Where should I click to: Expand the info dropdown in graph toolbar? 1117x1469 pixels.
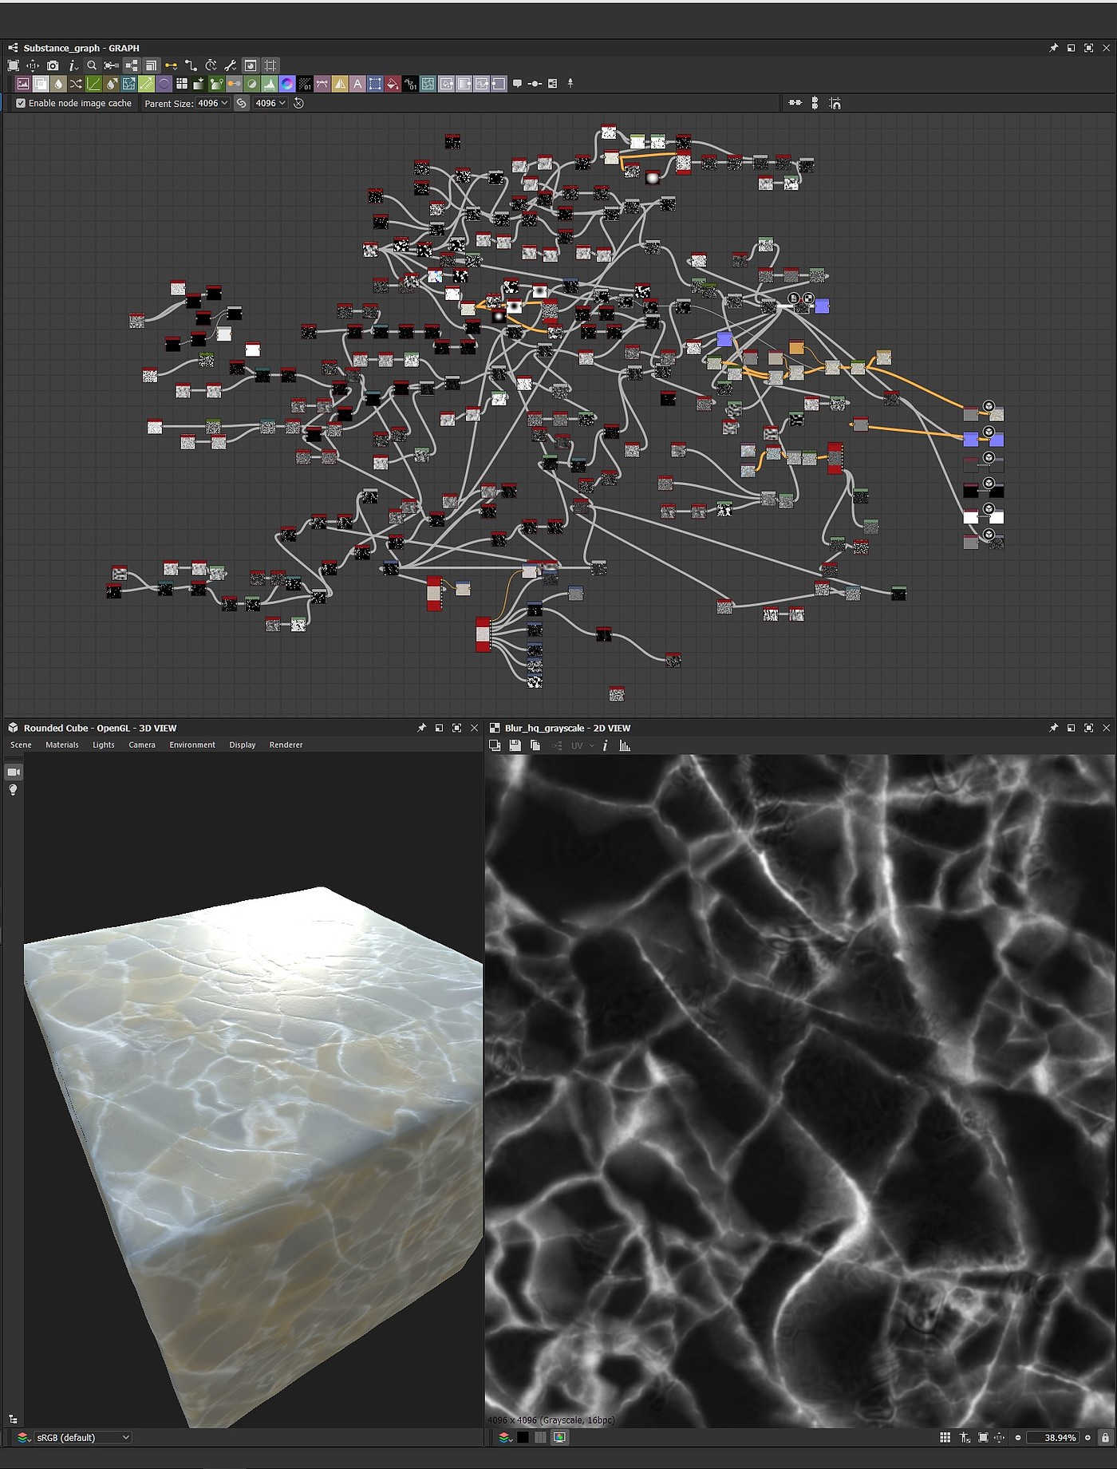pyautogui.click(x=73, y=65)
